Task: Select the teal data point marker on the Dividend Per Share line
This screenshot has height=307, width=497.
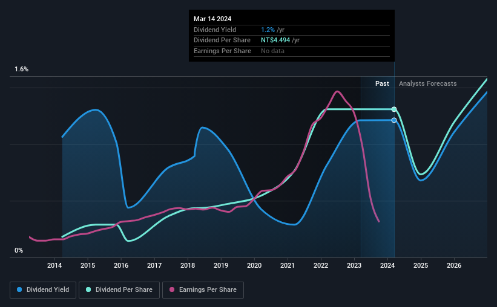Action: (x=394, y=109)
